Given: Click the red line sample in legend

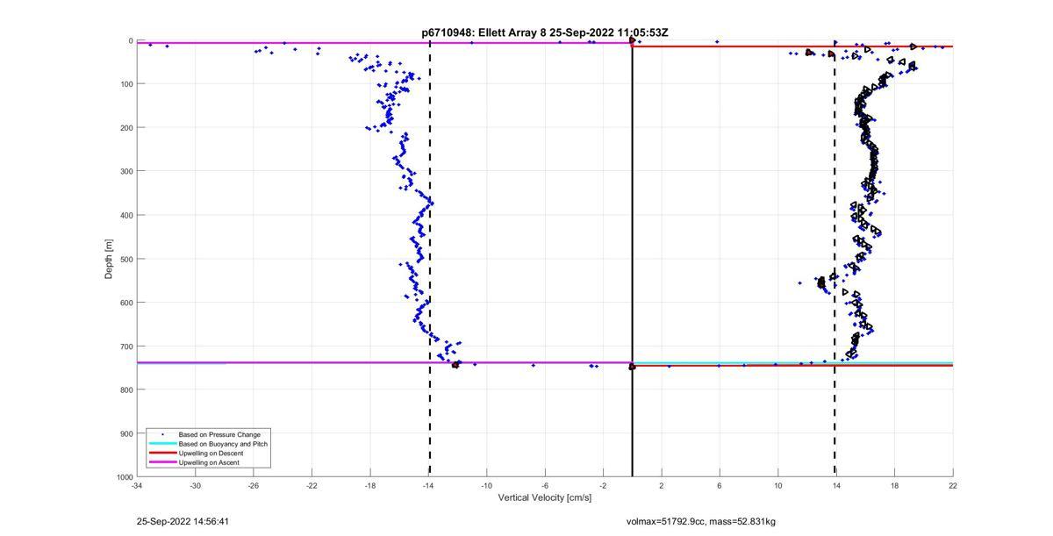Looking at the screenshot, I should 162,453.
